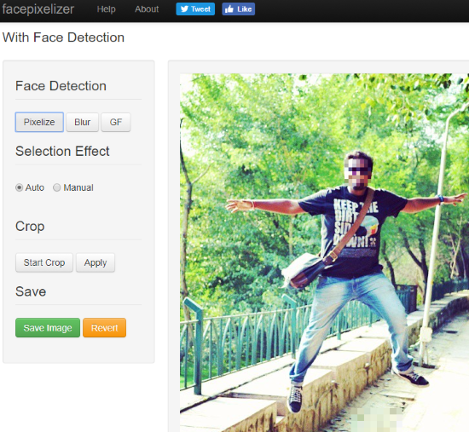Viewport: 469px width, 432px height.
Task: Apply the crop
Action: pos(96,262)
